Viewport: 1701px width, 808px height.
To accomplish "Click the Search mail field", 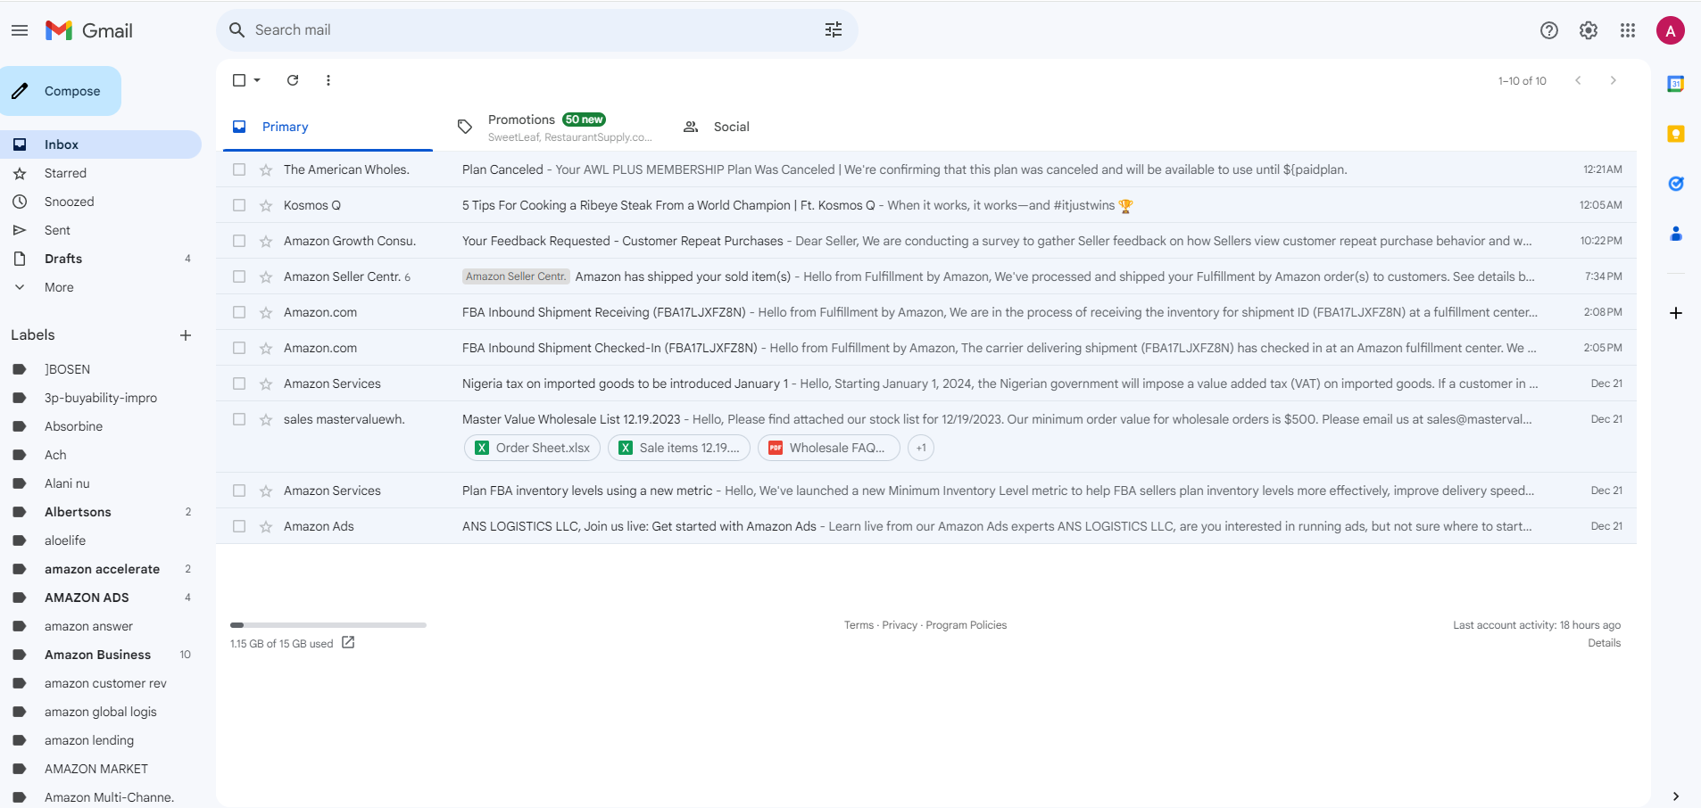I will point(535,30).
